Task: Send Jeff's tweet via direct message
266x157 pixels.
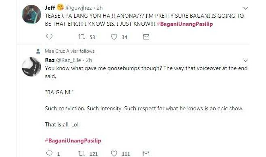Action: click(146, 37)
